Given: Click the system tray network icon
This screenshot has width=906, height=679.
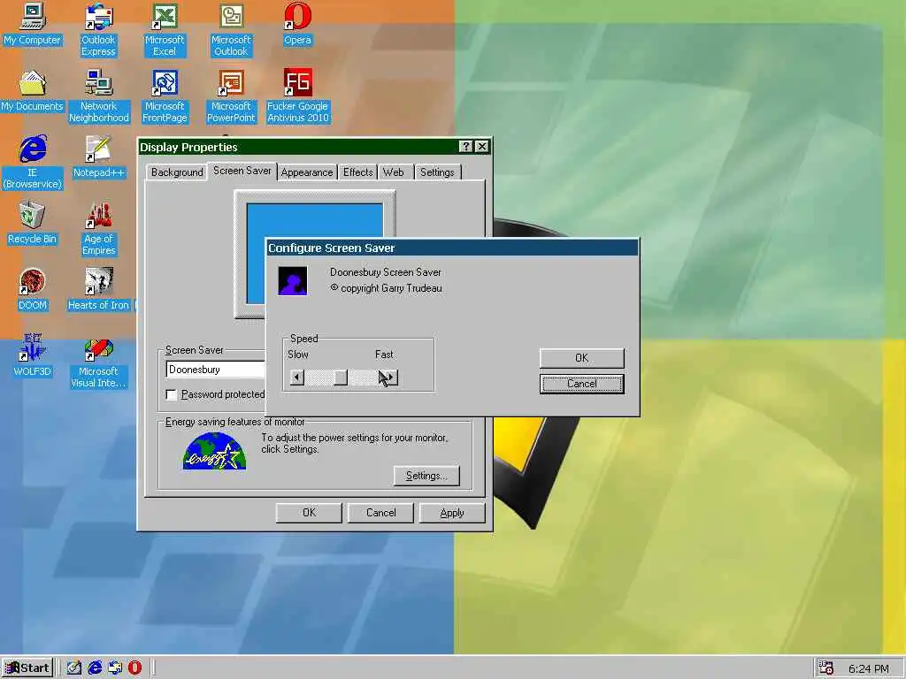Looking at the screenshot, I should (x=826, y=668).
